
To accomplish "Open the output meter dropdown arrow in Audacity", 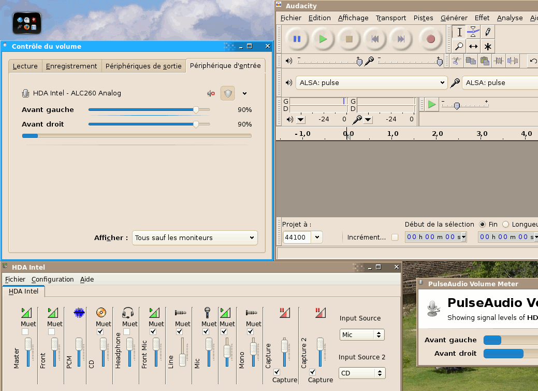I will coord(300,120).
